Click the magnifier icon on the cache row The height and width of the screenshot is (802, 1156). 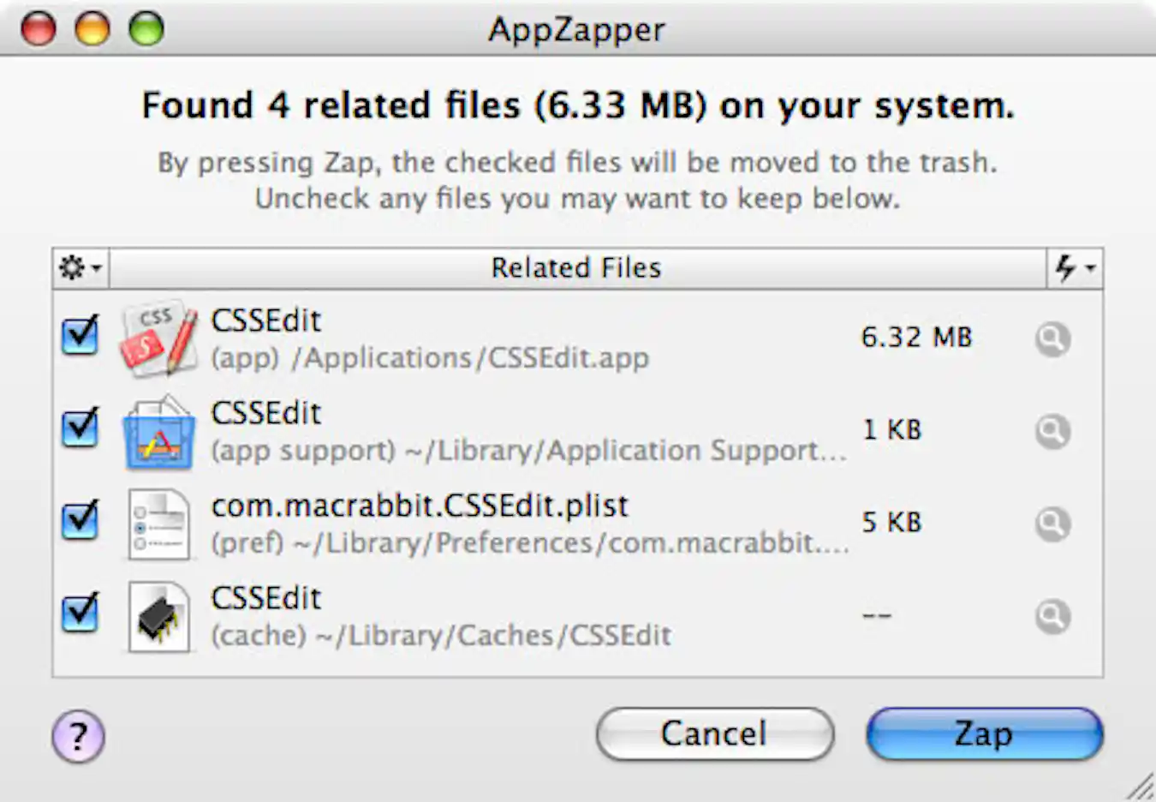(x=1052, y=617)
